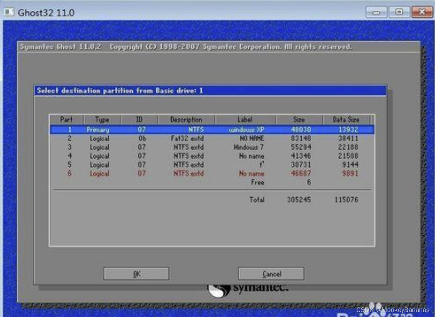Image resolution: width=435 pixels, height=317 pixels.
Task: Click data size value 22188
Action: click(x=348, y=147)
